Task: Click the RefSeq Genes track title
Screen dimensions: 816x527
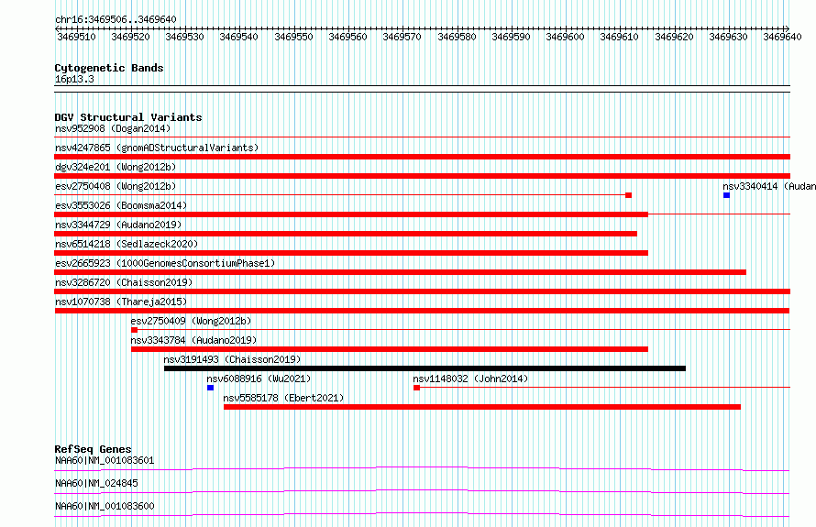Action: 93,449
